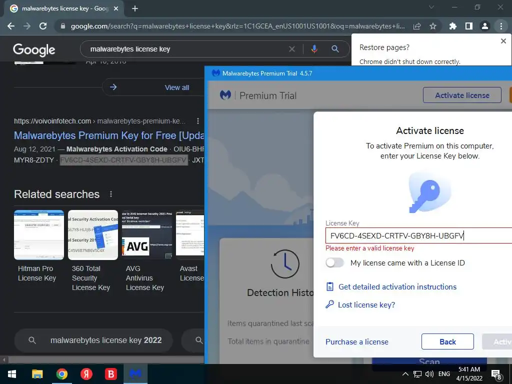The image size is (512, 384).
Task: Search malwarebytes license key 2022 suggestion
Action: pos(93,340)
